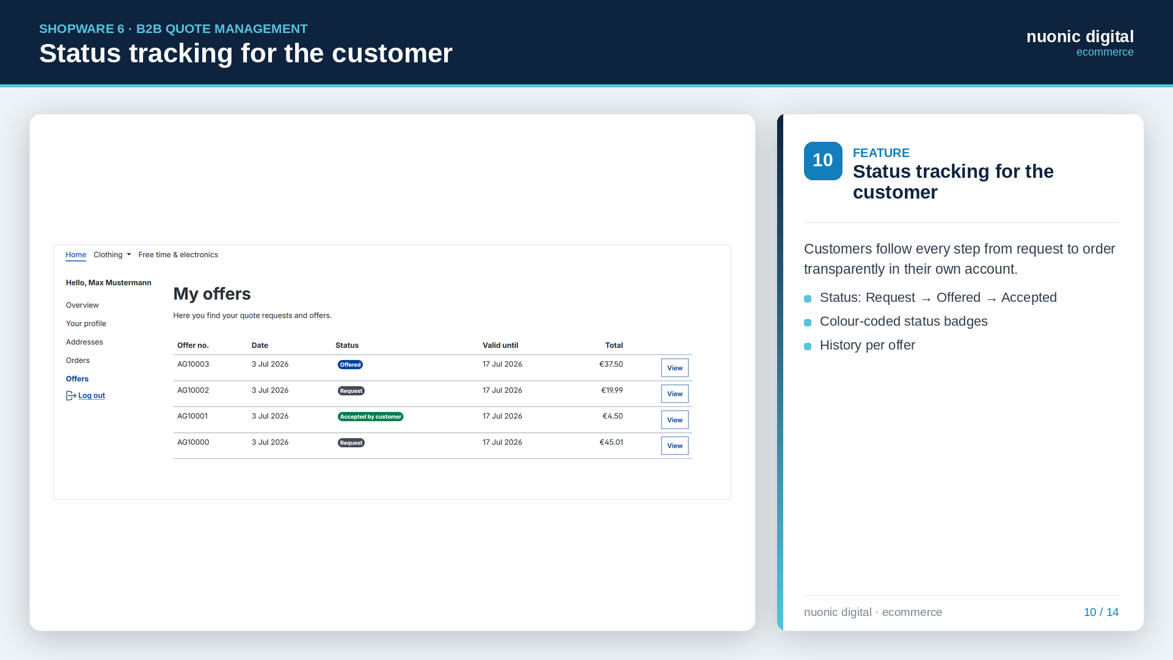The image size is (1173, 660).
Task: Click the Log out link
Action: [x=92, y=395]
